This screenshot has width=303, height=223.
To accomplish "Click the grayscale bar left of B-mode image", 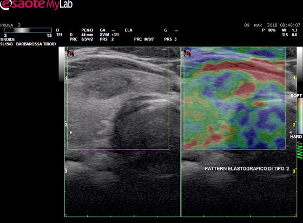I will point(62,64).
